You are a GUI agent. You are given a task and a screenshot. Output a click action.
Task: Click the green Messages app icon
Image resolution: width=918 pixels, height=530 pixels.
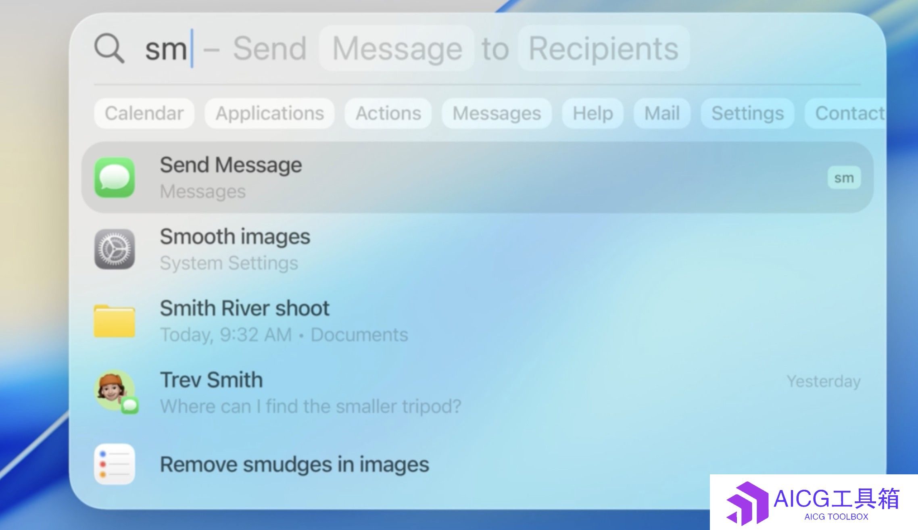pyautogui.click(x=115, y=177)
